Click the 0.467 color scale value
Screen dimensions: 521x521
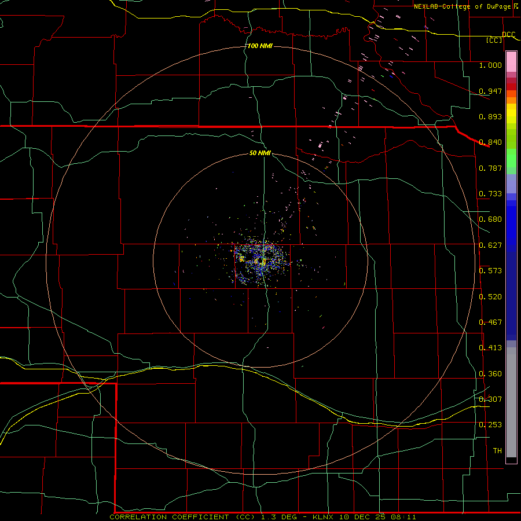[x=490, y=322]
